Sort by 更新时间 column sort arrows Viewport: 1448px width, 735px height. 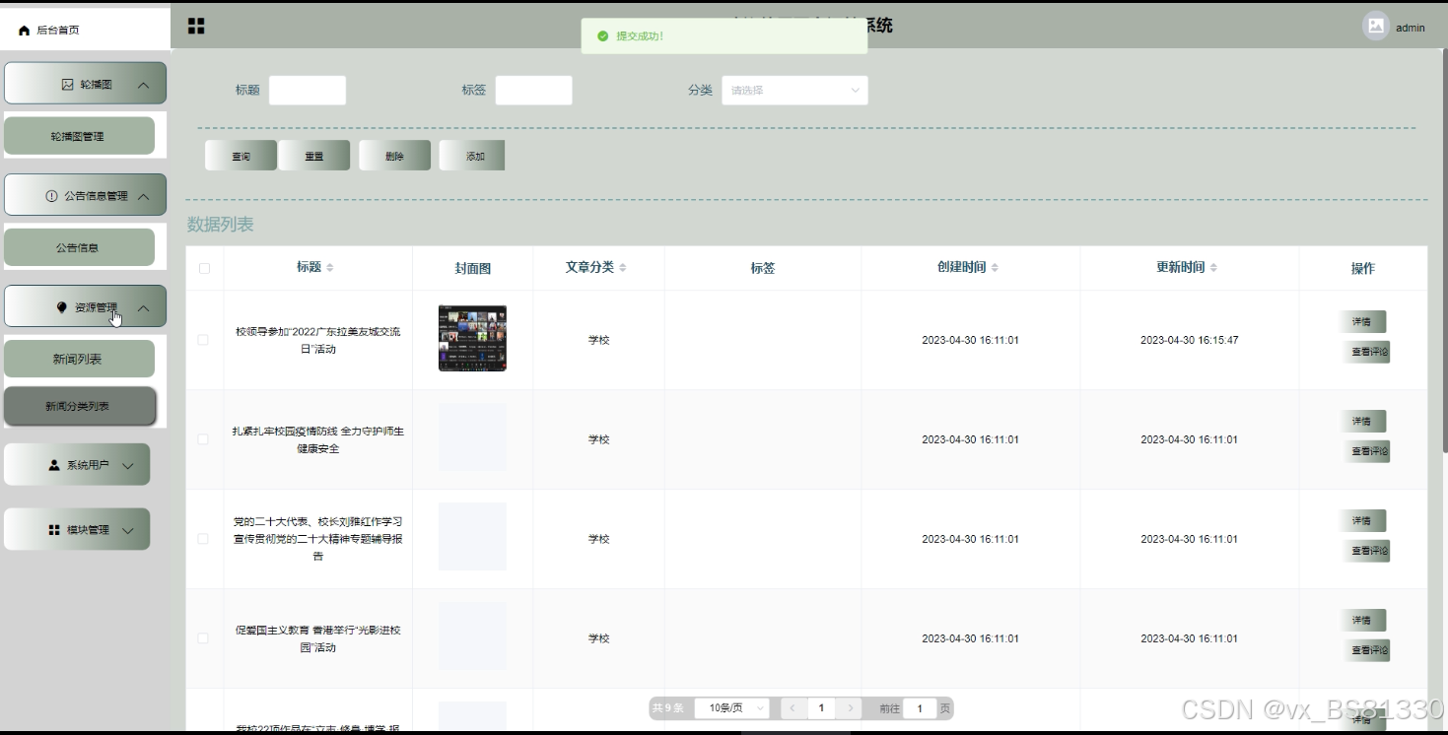click(1213, 268)
